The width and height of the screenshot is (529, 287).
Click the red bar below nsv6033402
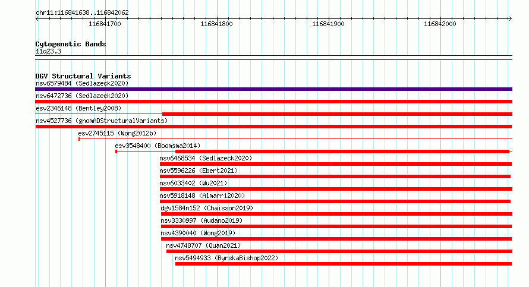(336, 189)
